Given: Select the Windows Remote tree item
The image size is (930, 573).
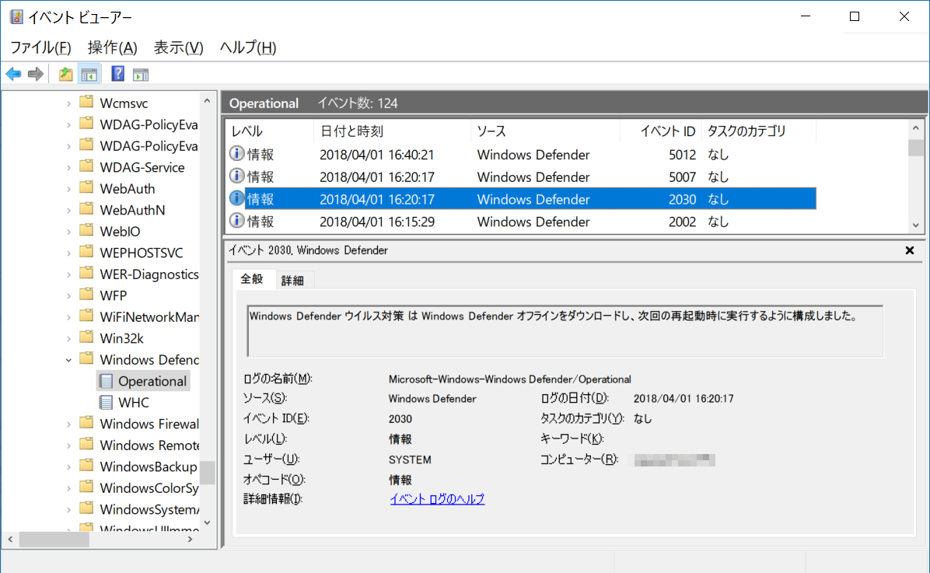Looking at the screenshot, I should [x=149, y=445].
